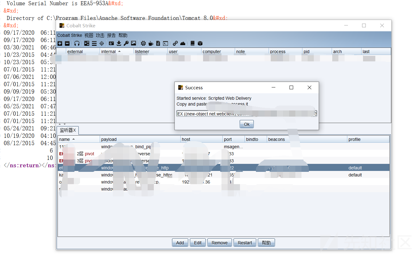The image size is (419, 255).
Task: Open help via the book icon
Action: [x=193, y=43]
